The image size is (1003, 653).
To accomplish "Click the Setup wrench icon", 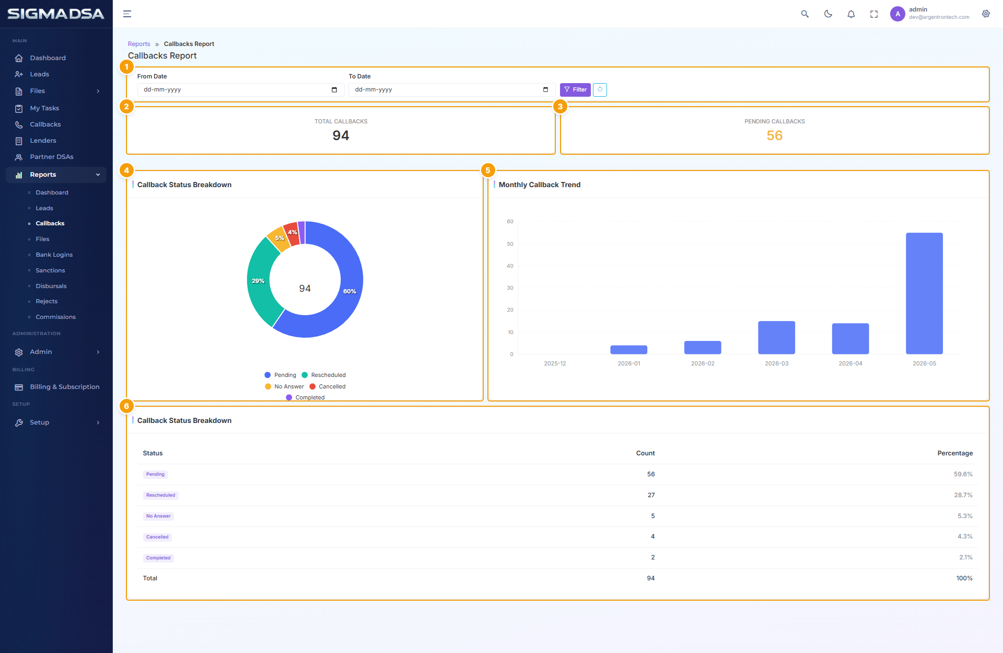I will (19, 423).
